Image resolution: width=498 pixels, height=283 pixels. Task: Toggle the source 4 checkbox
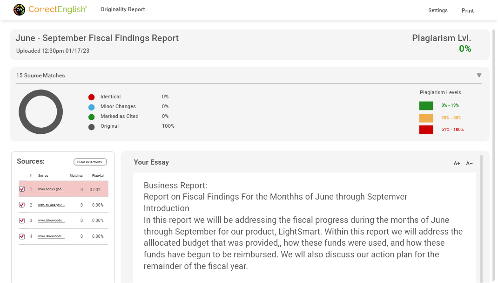click(x=22, y=236)
